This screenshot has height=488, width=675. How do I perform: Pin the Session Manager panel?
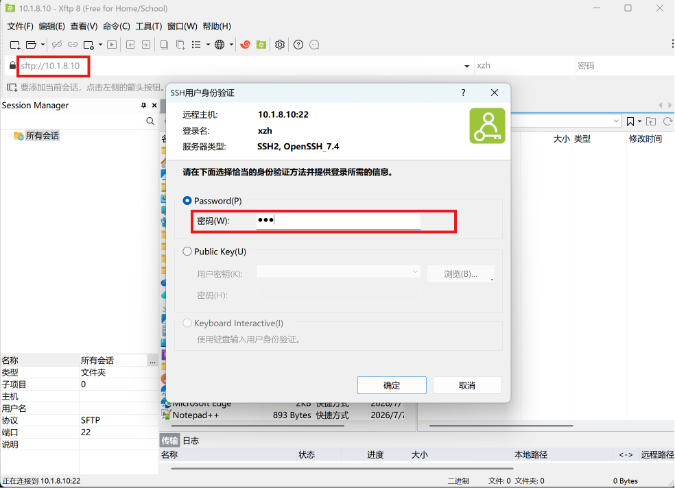pyautogui.click(x=143, y=106)
